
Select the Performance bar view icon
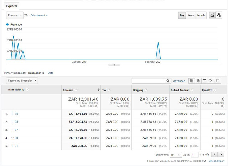pos(204,81)
